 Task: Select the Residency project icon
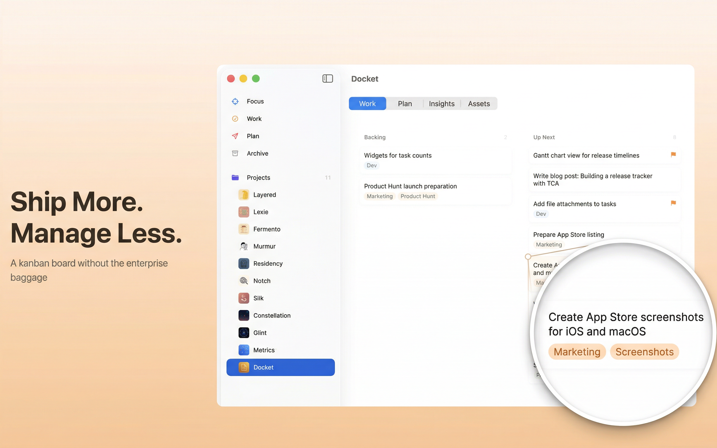pyautogui.click(x=244, y=263)
